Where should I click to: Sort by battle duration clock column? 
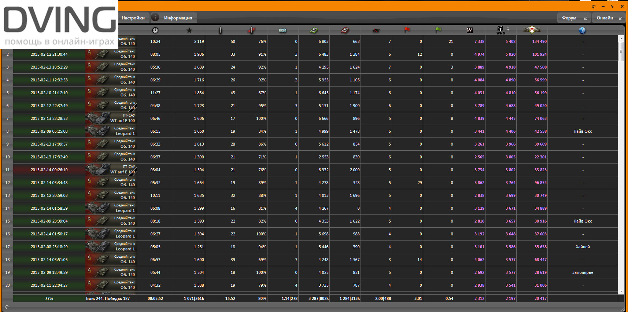click(x=155, y=30)
